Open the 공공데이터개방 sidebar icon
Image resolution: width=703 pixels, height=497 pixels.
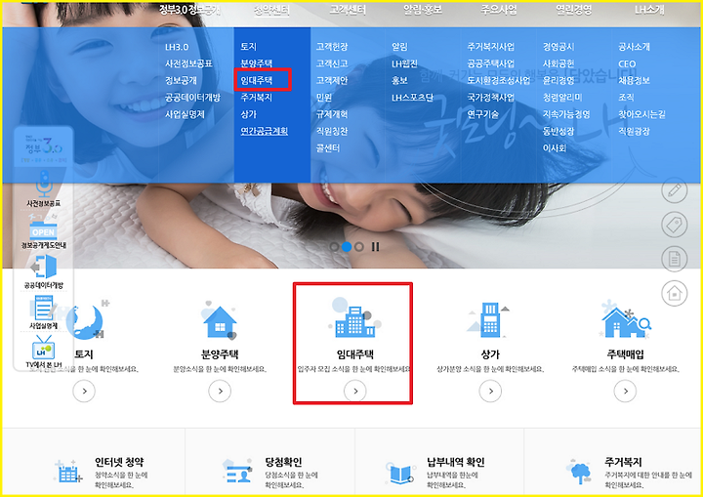(x=44, y=267)
